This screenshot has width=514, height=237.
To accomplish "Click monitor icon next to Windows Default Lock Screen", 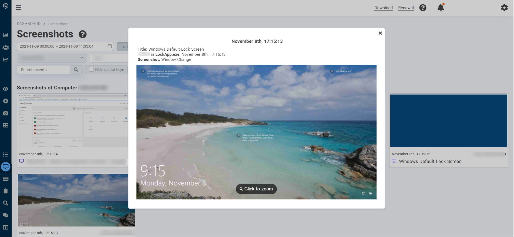I will 394,161.
